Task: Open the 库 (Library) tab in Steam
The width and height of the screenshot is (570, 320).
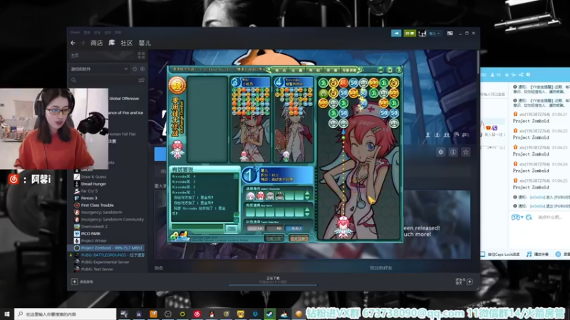Action: click(x=112, y=43)
